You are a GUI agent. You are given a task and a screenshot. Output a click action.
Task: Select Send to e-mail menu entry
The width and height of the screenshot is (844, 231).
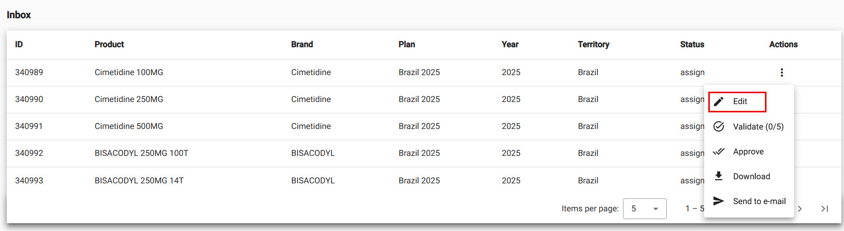tap(759, 201)
